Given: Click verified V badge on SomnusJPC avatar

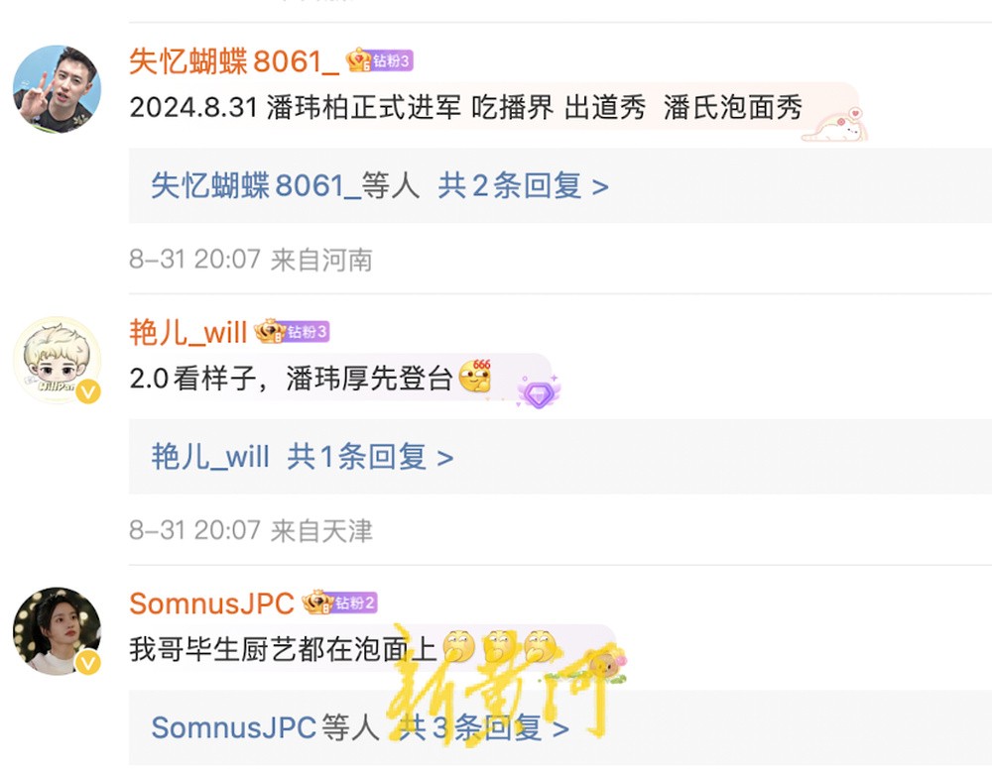Looking at the screenshot, I should 88,662.
